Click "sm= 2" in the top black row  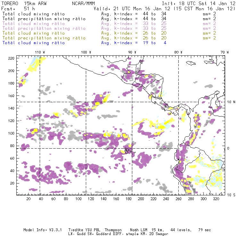209,14
